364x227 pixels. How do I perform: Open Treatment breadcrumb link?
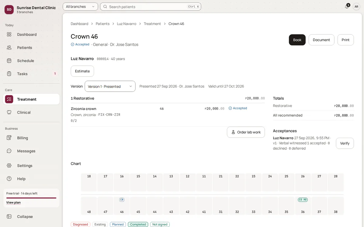click(x=152, y=24)
